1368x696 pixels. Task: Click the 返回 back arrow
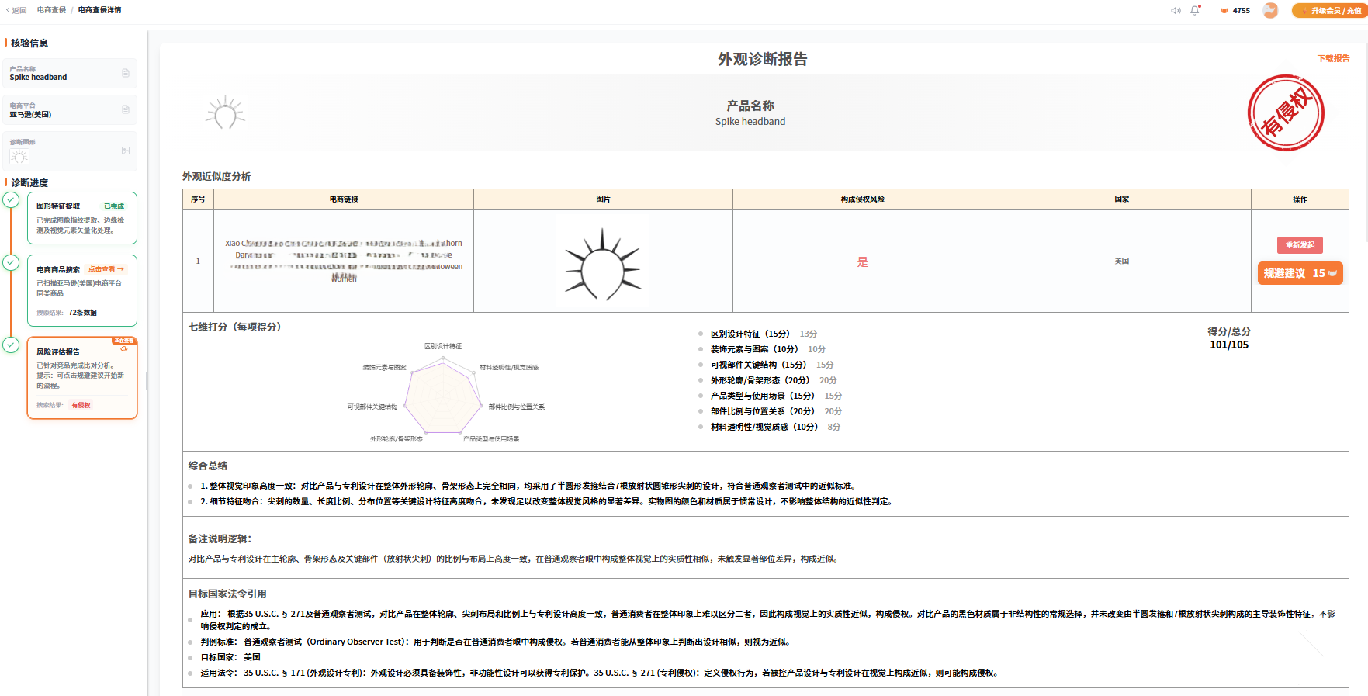[16, 10]
